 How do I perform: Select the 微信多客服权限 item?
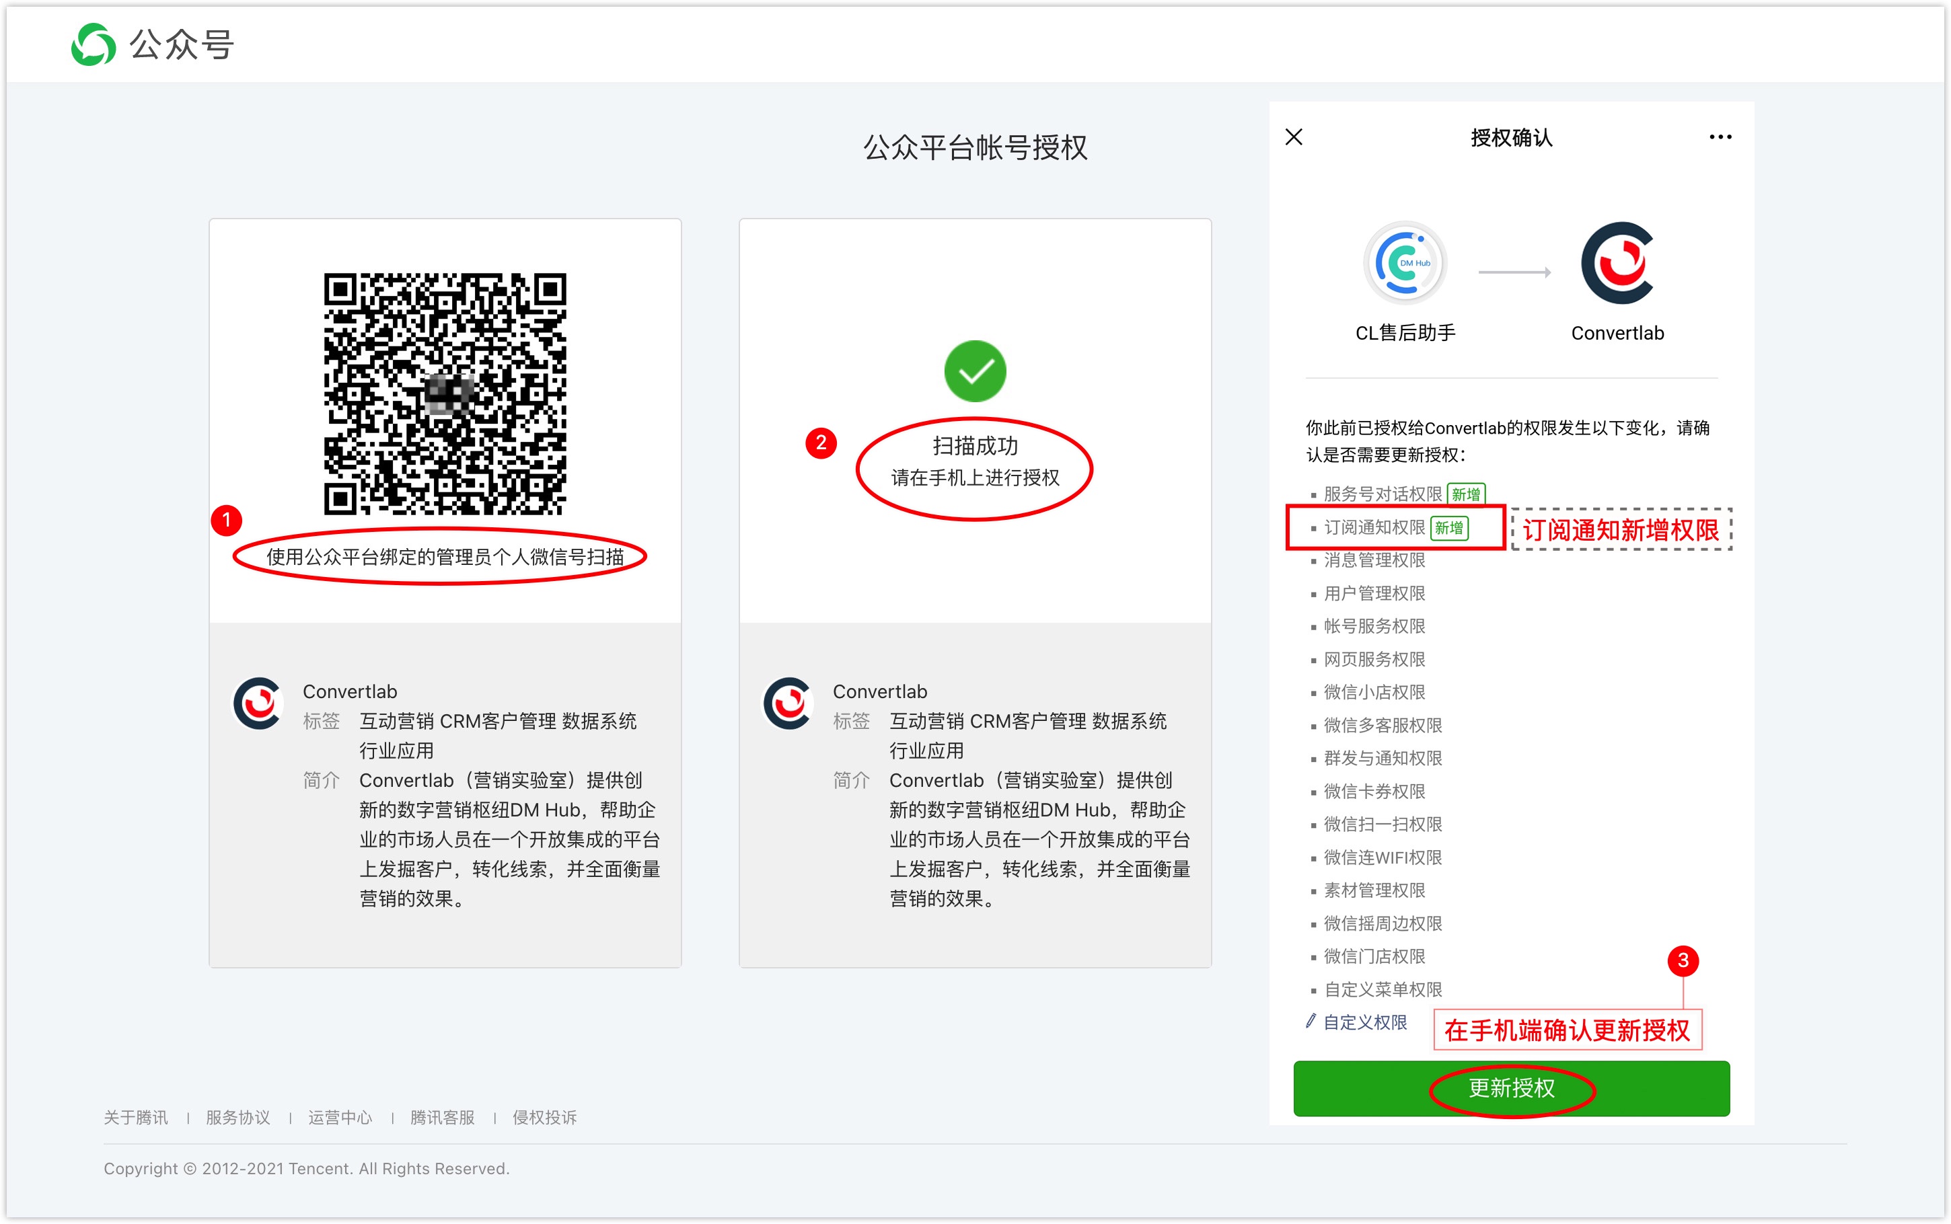tap(1383, 726)
